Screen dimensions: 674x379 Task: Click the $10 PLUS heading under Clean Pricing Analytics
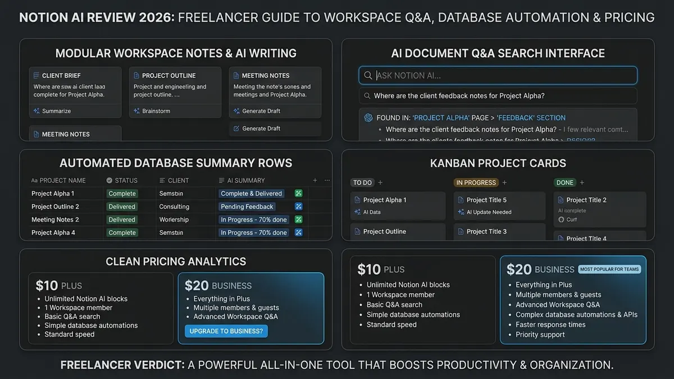pos(58,285)
